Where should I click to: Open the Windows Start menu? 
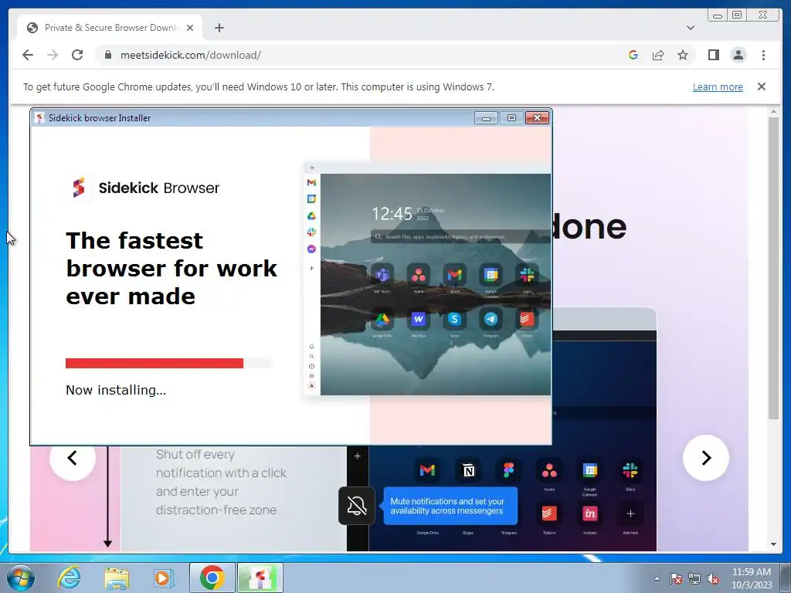pyautogui.click(x=21, y=578)
